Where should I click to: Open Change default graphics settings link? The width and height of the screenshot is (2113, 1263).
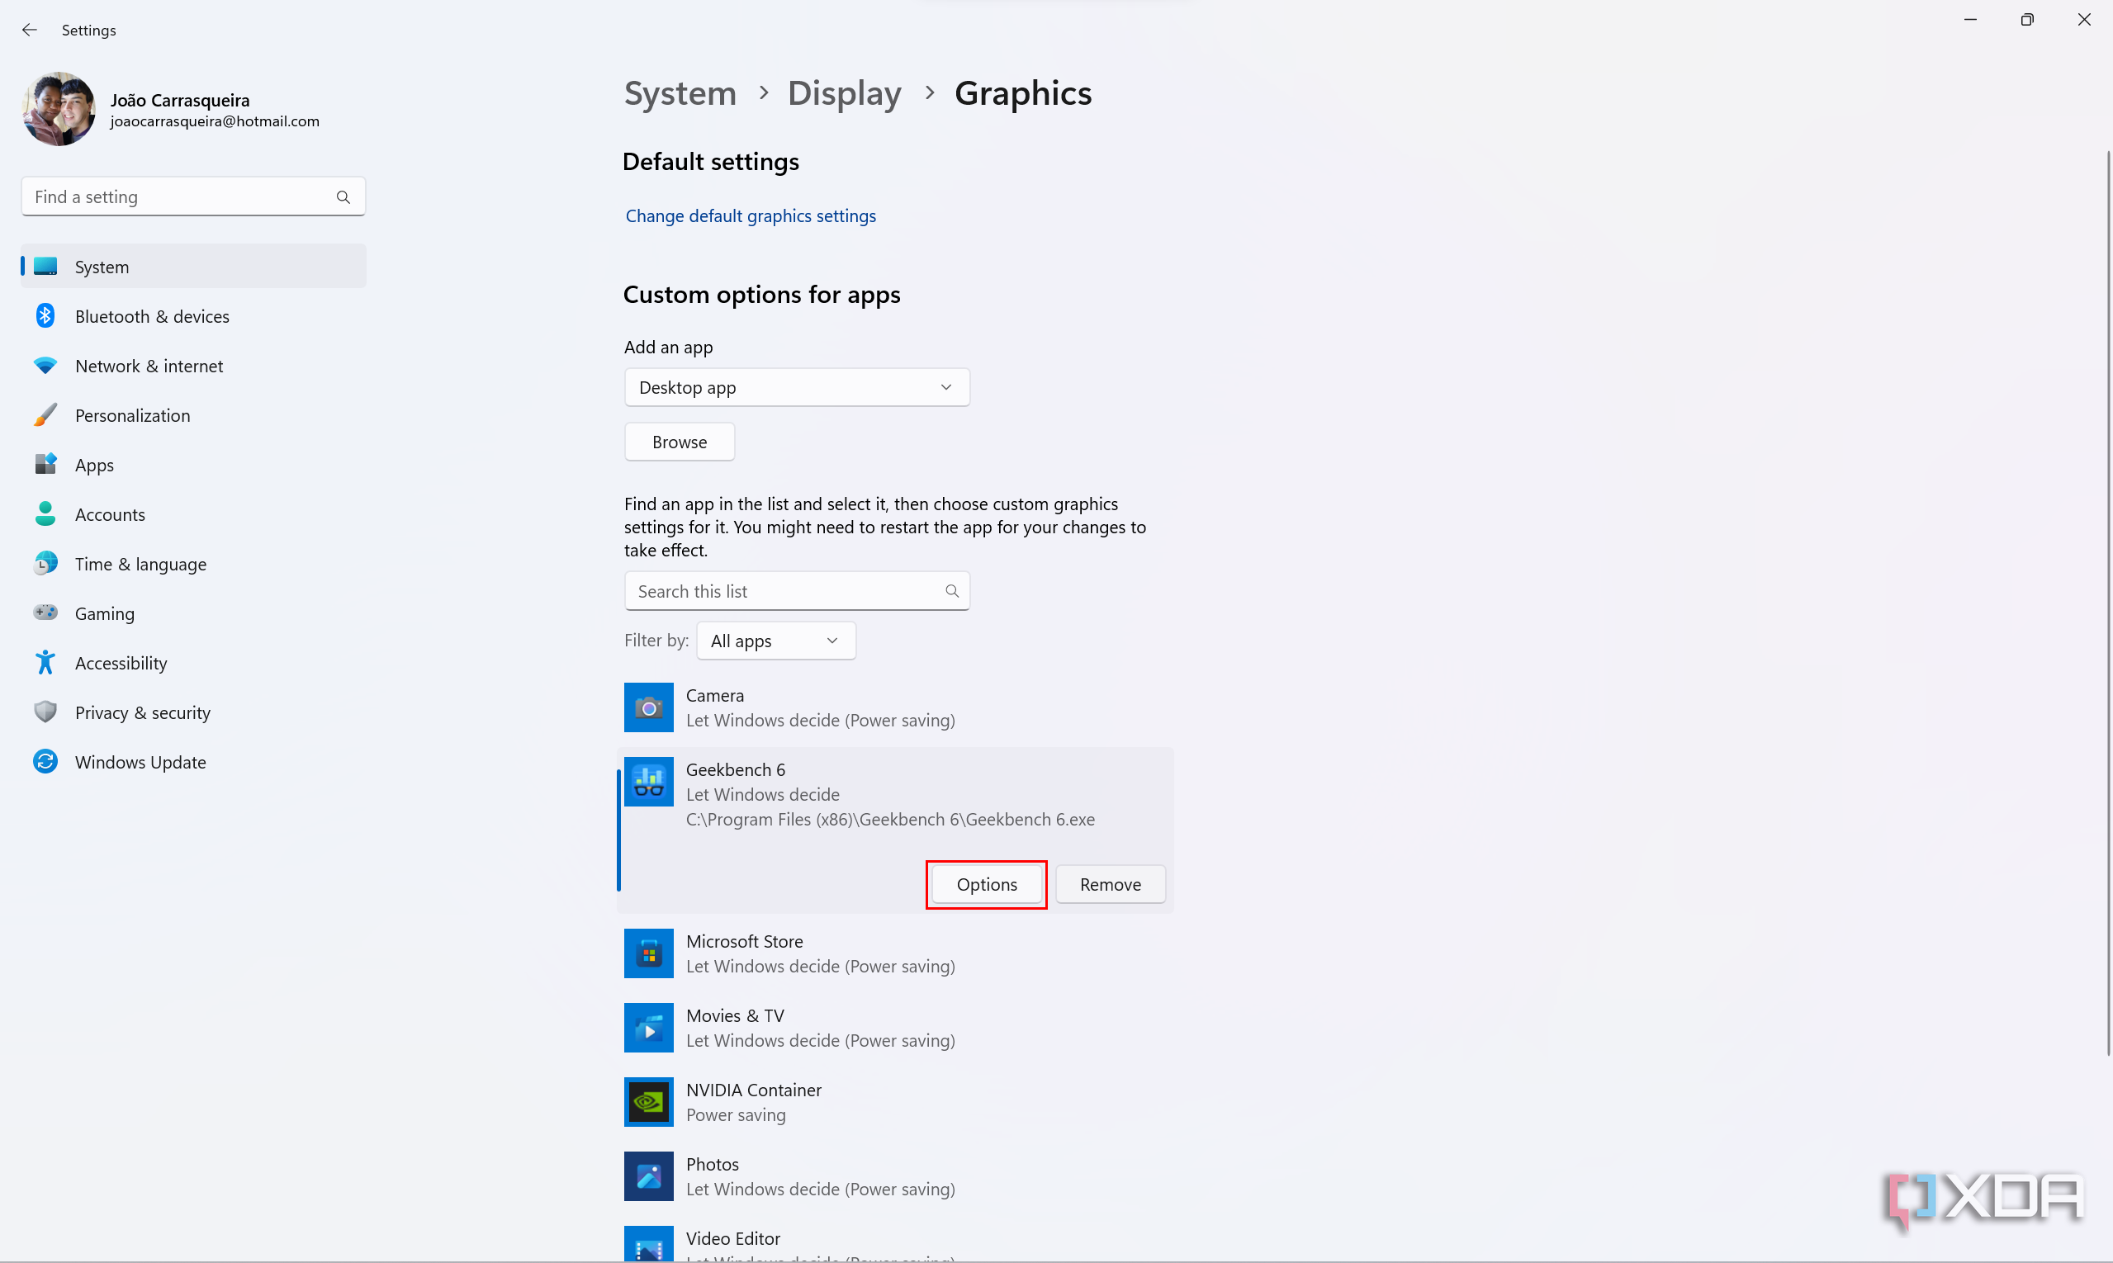(x=750, y=216)
